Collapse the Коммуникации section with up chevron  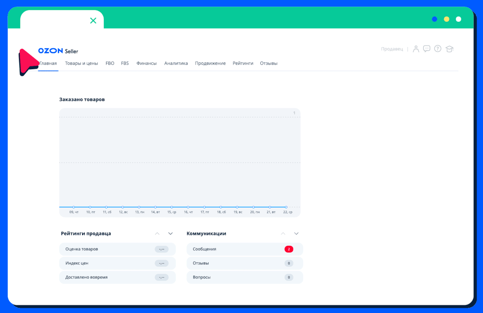click(x=283, y=233)
